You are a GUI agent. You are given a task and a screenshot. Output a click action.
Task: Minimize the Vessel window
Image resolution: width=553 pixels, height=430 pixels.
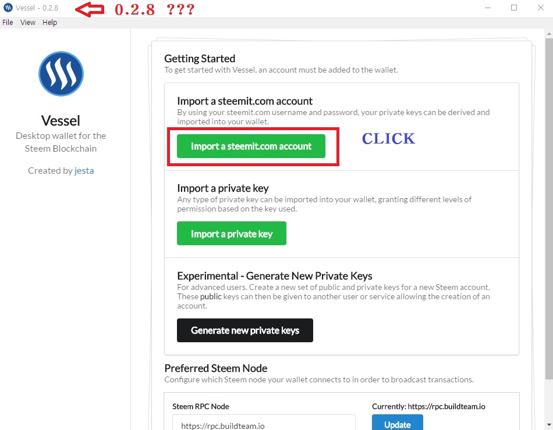click(488, 8)
